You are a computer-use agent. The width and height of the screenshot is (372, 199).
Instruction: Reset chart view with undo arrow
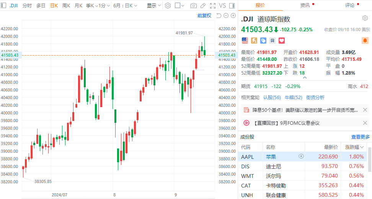(x=219, y=16)
